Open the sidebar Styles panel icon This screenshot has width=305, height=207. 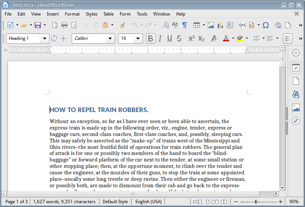click(x=295, y=94)
